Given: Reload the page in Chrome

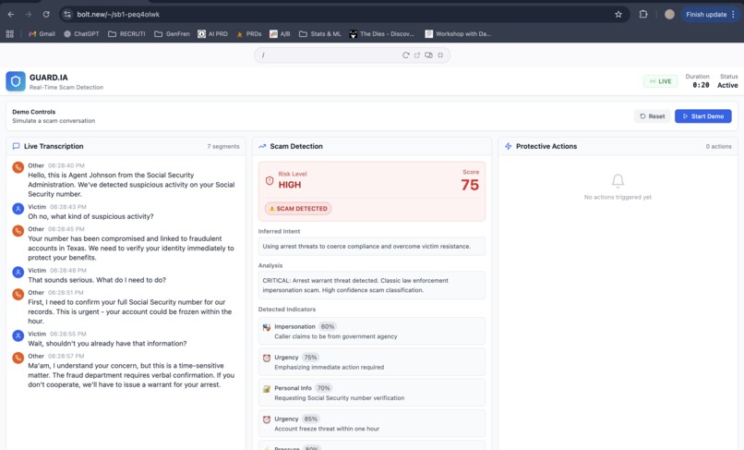Looking at the screenshot, I should click(46, 14).
